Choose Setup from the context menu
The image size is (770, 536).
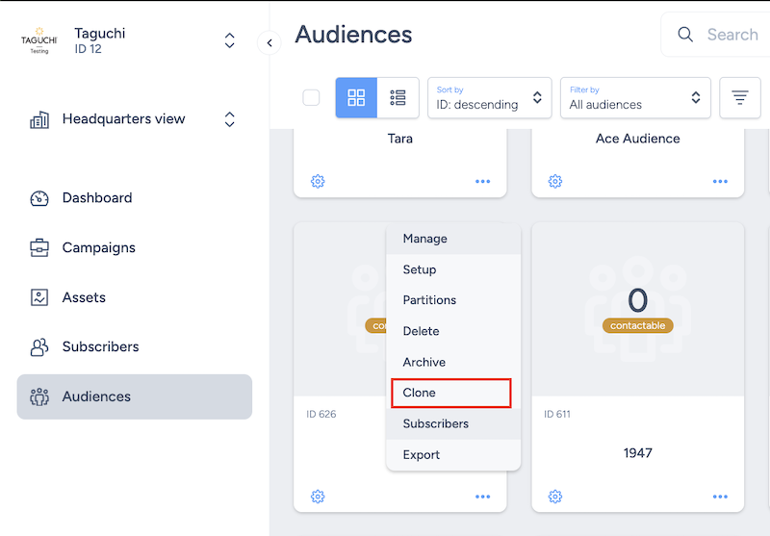click(453, 269)
